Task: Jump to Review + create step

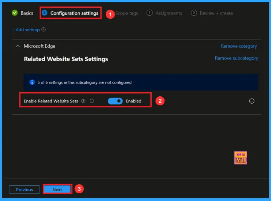Action: point(216,13)
